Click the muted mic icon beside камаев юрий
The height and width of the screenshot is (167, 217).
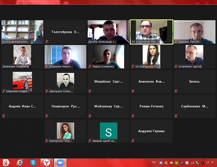click(90, 141)
